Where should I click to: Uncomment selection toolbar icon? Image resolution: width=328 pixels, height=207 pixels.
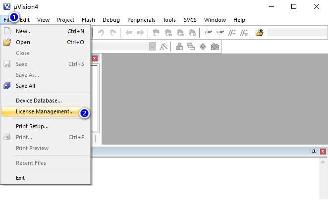(244, 33)
